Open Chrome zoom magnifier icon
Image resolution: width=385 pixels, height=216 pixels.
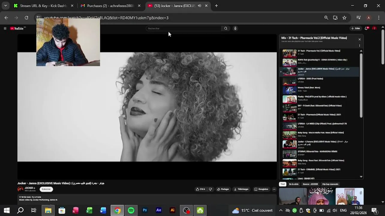point(326,18)
